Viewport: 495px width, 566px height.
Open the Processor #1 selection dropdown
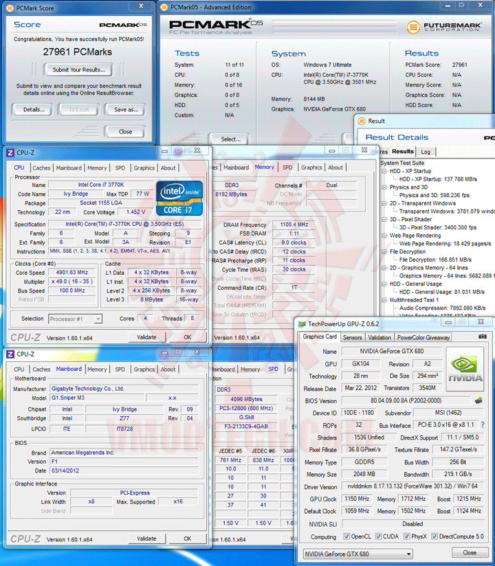pyautogui.click(x=76, y=319)
